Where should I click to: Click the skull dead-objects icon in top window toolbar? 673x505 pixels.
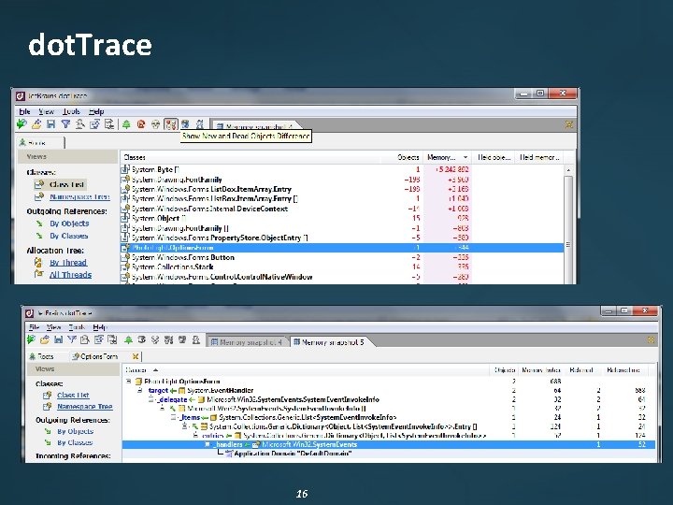[x=156, y=124]
